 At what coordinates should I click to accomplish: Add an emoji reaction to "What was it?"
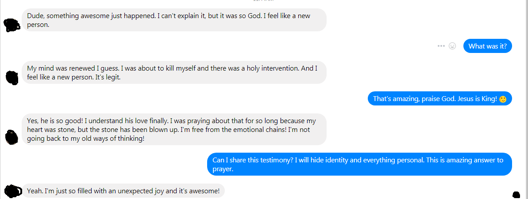point(453,46)
